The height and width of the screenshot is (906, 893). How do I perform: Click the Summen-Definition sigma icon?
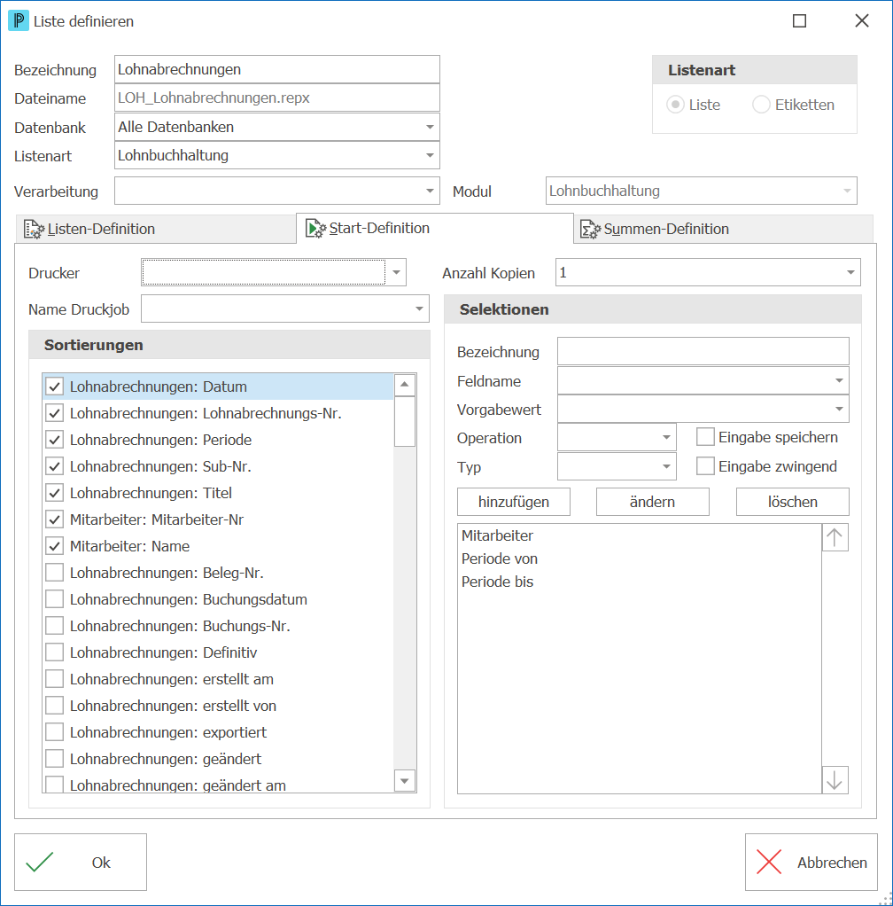pos(590,230)
